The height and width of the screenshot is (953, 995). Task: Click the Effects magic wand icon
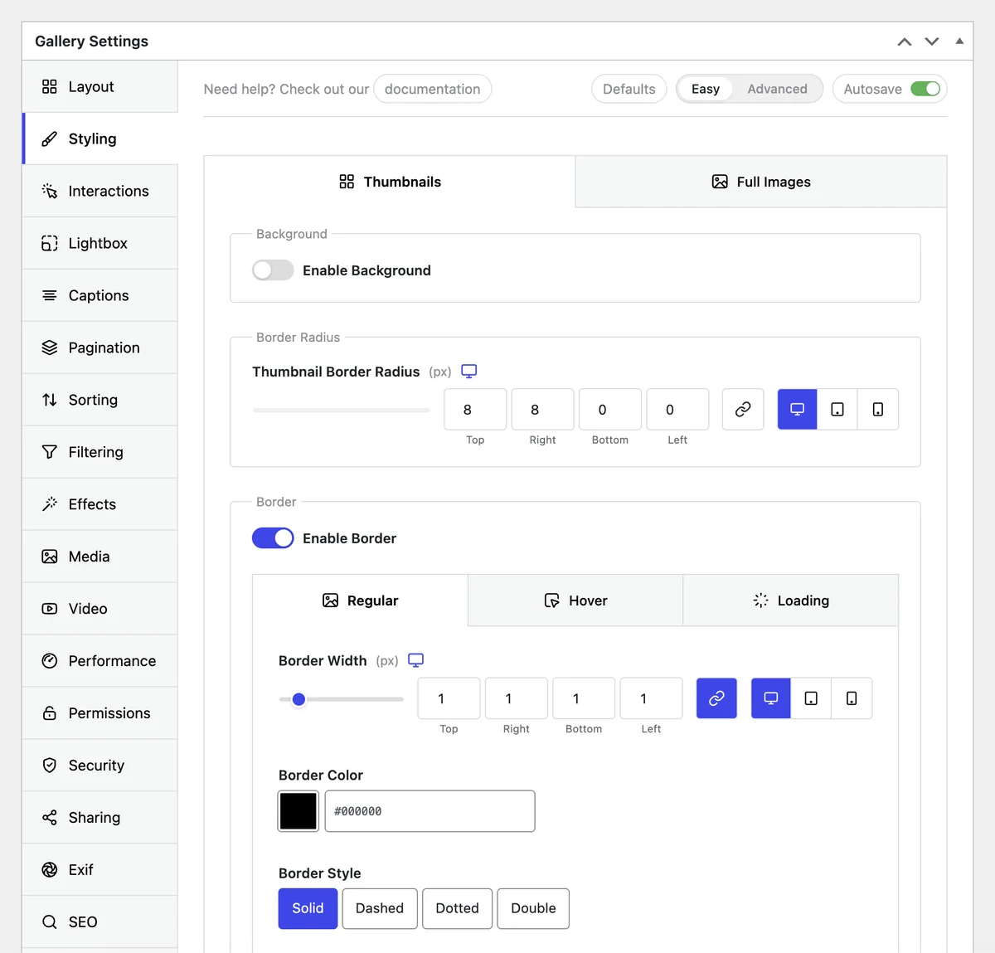(x=50, y=504)
